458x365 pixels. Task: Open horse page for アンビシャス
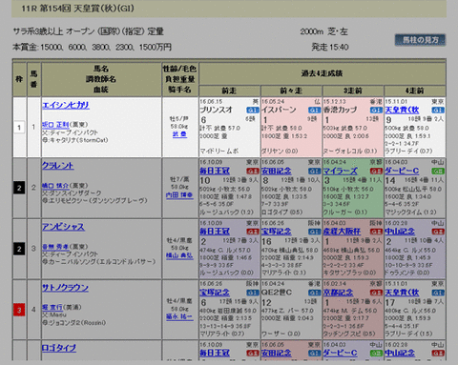(63, 227)
